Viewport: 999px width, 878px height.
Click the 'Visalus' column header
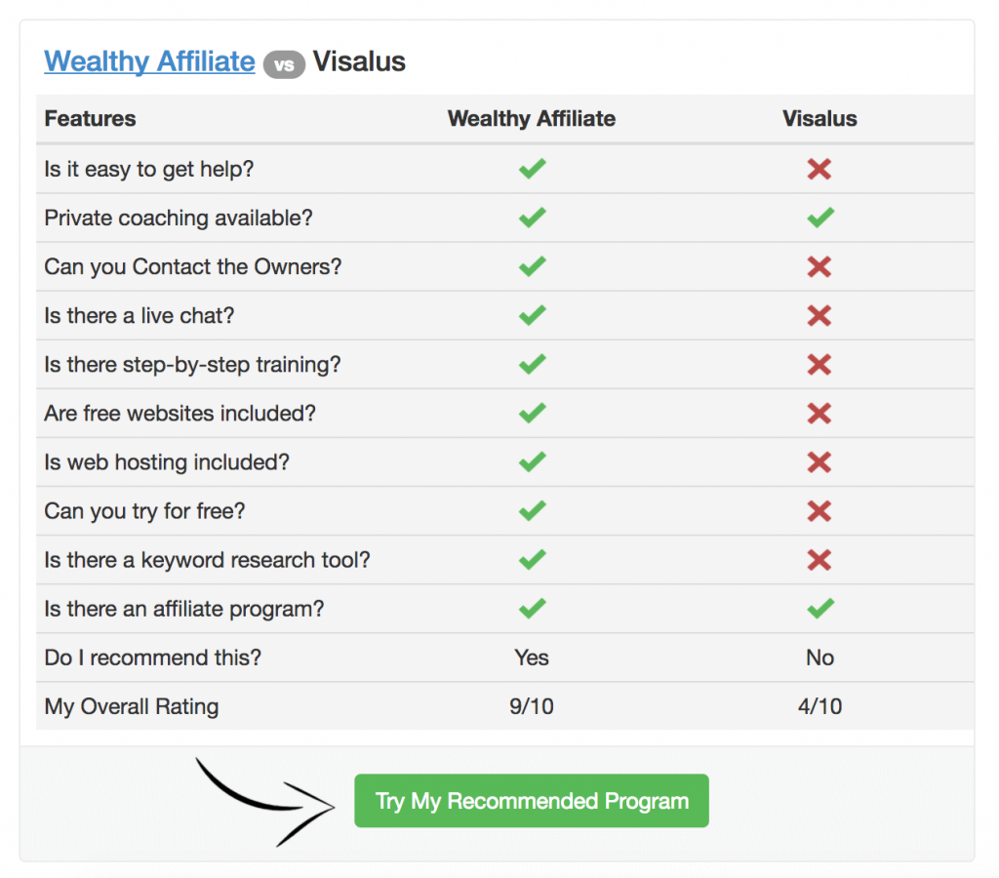(x=819, y=118)
